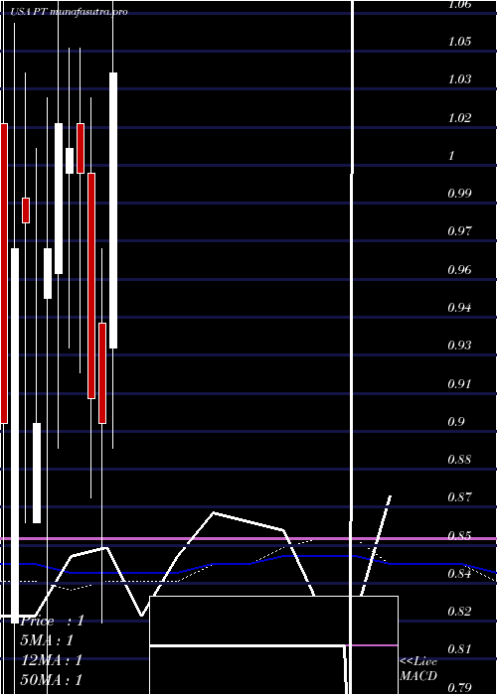Viewport: 497px width, 695px height.
Task: Click the 1.05 price axis label
Action: click(459, 42)
